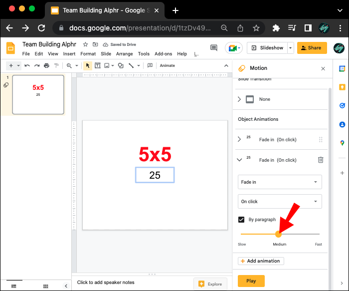
Task: Reload the browser page
Action: 41,28
